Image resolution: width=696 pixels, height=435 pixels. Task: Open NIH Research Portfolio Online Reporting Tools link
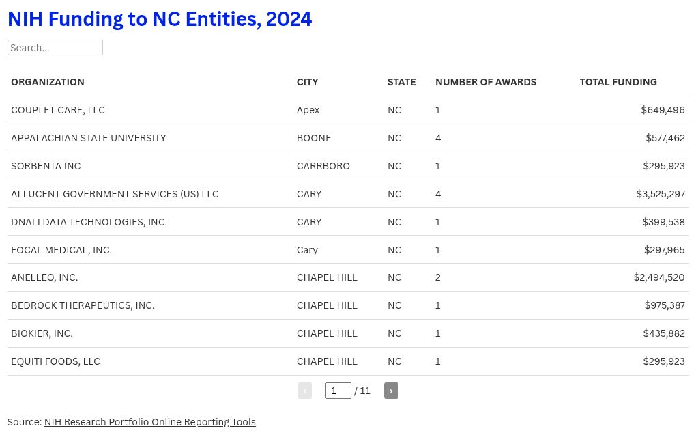tap(149, 421)
